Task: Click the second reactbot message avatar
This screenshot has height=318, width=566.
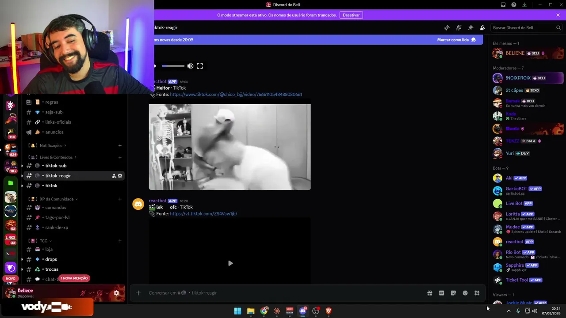Action: pyautogui.click(x=138, y=204)
